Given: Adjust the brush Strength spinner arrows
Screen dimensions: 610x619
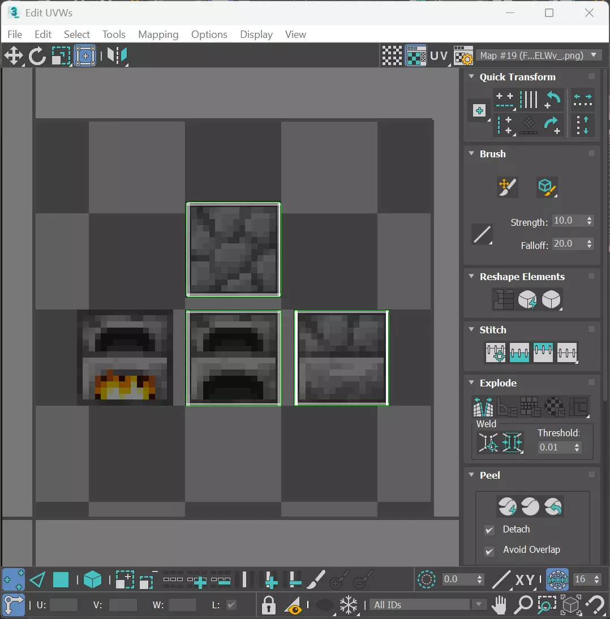Looking at the screenshot, I should click(x=590, y=221).
